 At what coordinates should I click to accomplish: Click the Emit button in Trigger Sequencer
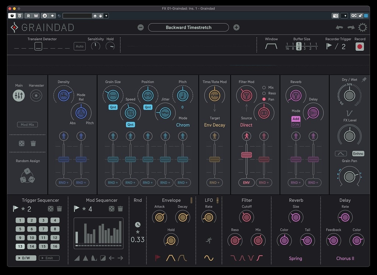pyautogui.click(x=49, y=258)
